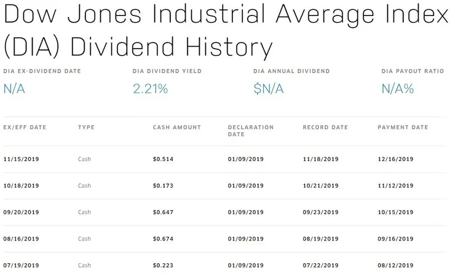This screenshot has width=455, height=278.
Task: Click the 08/12/2019 payment date cell
Action: pyautogui.click(x=395, y=265)
